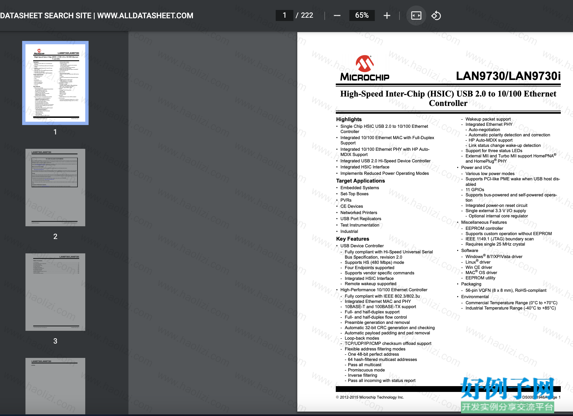573x416 pixels.
Task: Click 'Linux driver' text
Action: (x=478, y=262)
